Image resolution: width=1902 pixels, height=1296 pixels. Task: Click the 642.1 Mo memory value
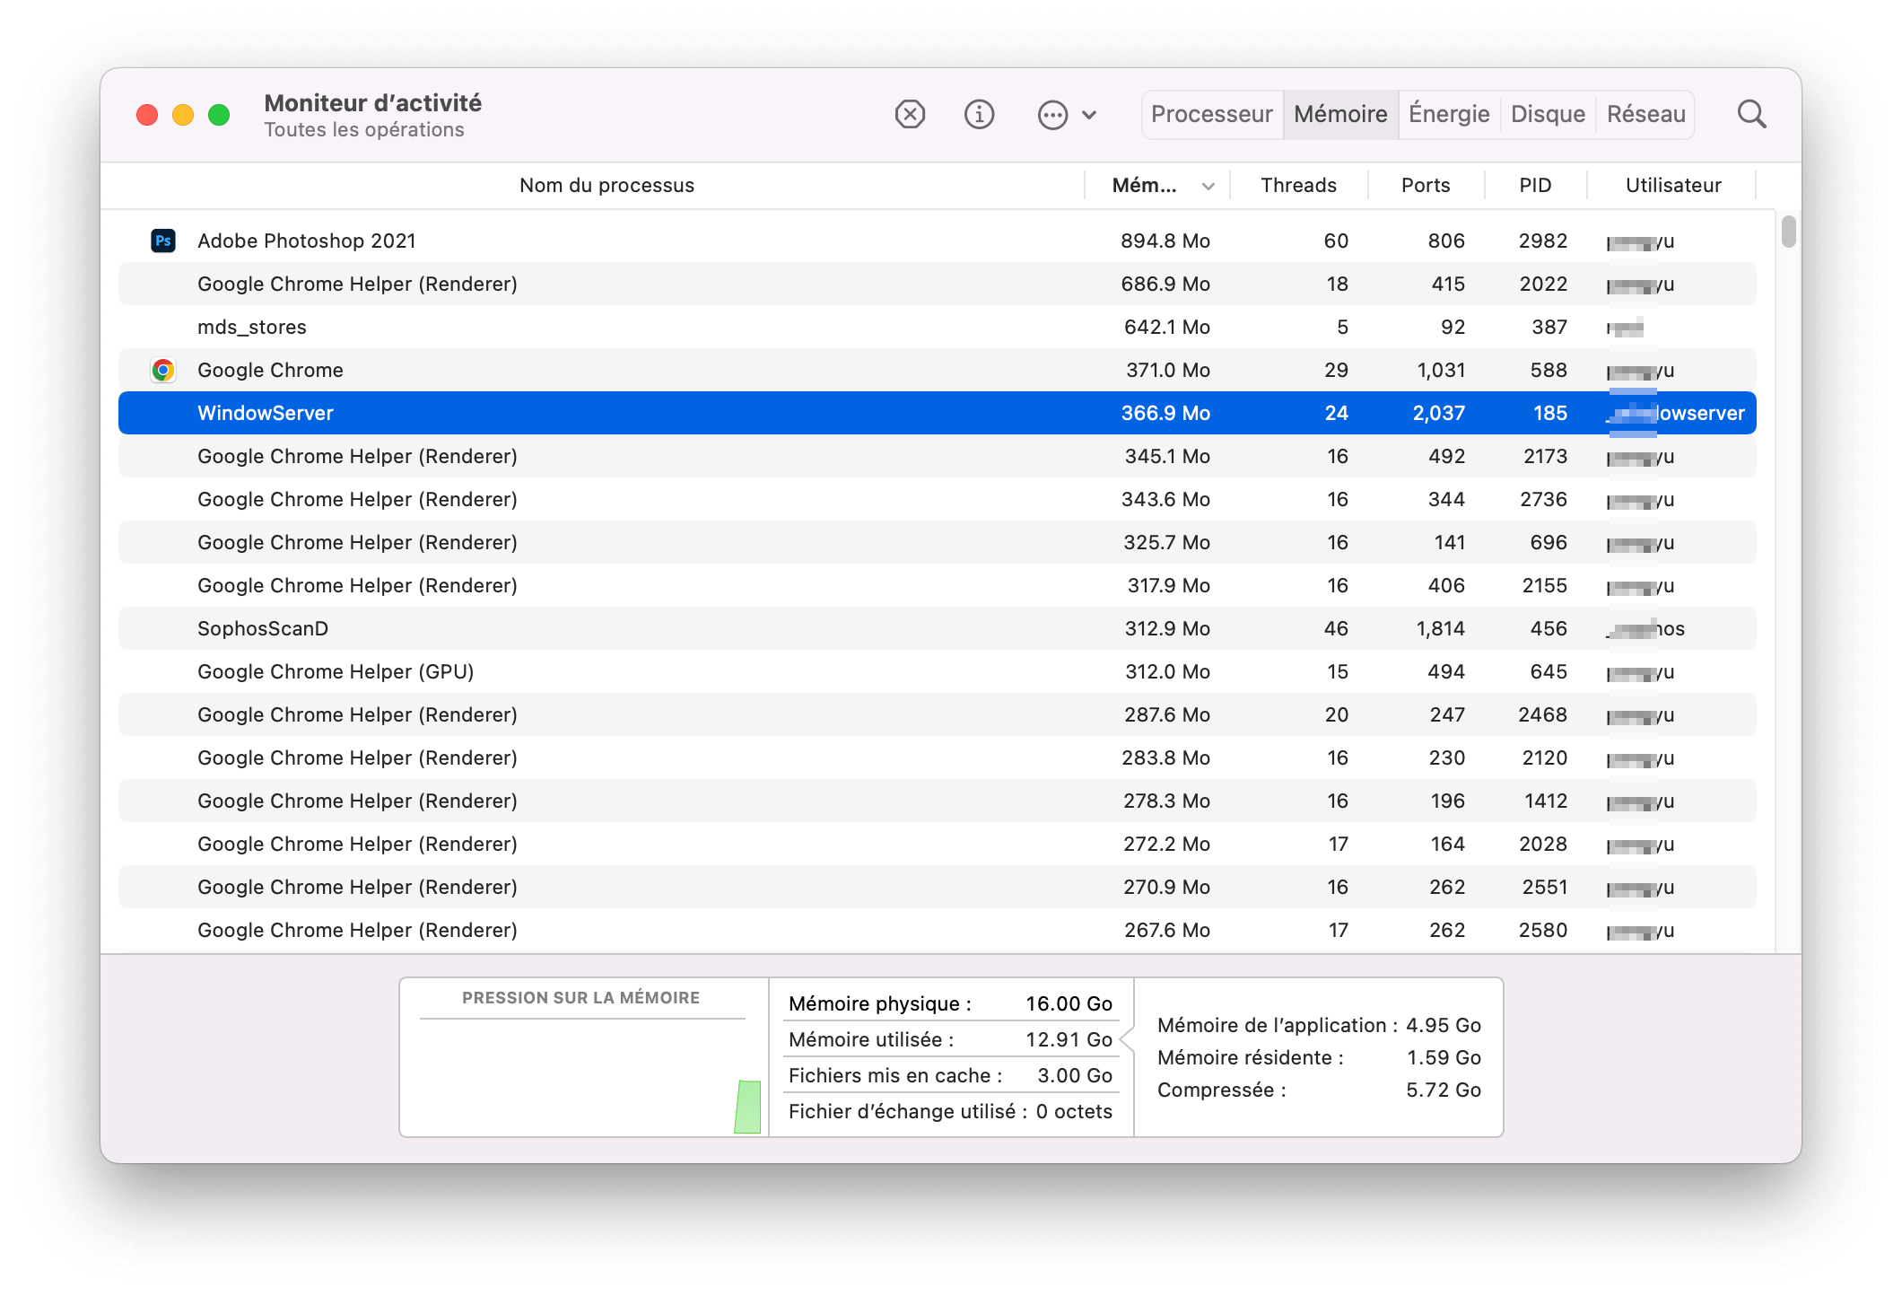pyautogui.click(x=1167, y=327)
